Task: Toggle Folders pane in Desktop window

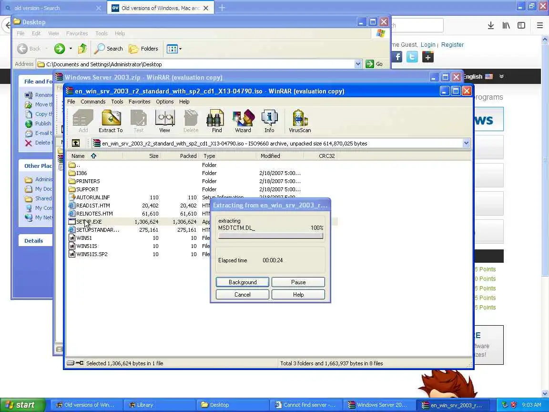Action: click(143, 48)
